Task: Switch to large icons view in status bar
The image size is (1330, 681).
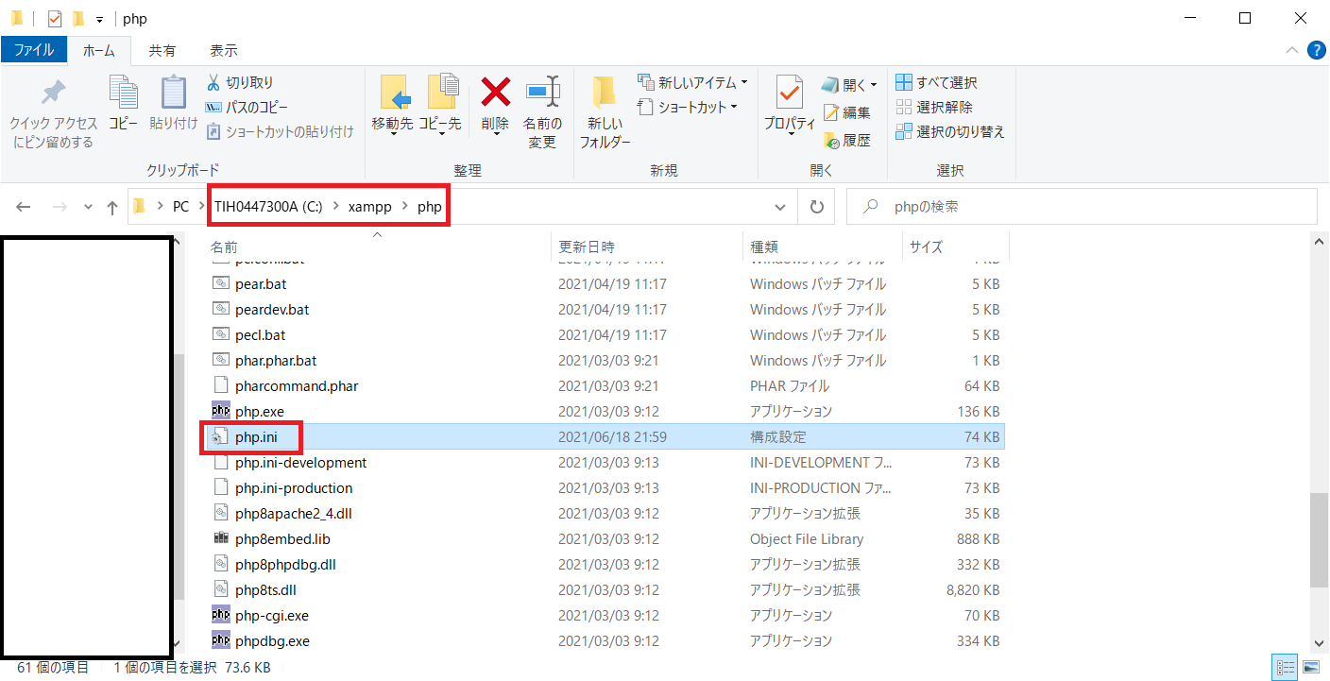Action: [x=1311, y=668]
